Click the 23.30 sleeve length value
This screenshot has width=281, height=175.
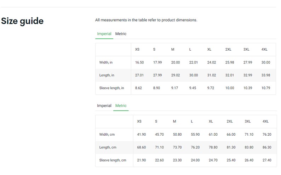coord(177,160)
